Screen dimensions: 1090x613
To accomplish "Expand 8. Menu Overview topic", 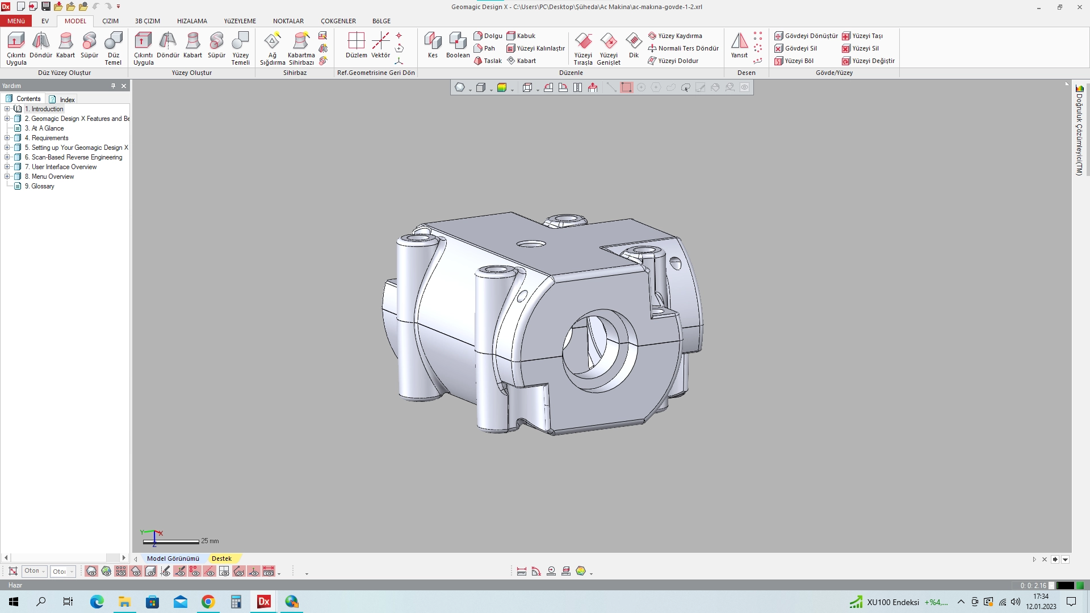I will tap(7, 177).
